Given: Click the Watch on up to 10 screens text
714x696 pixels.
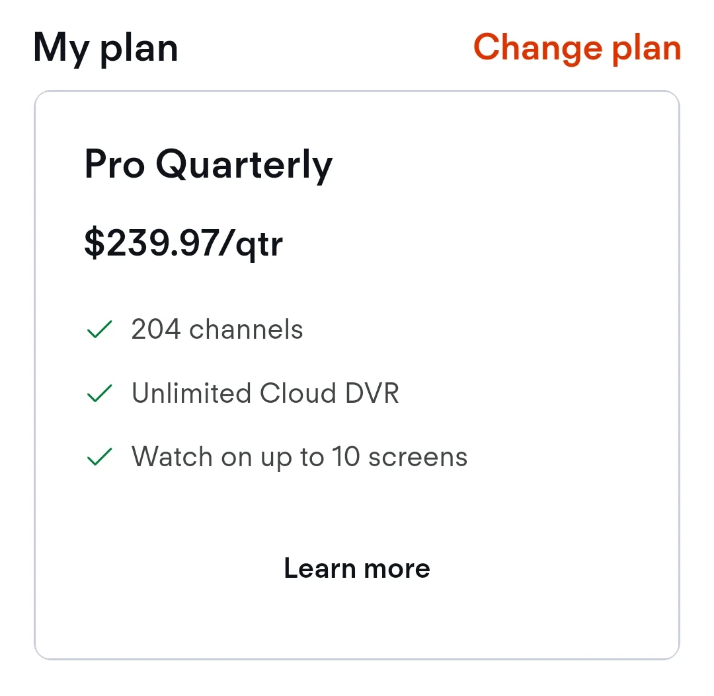Looking at the screenshot, I should [x=299, y=457].
